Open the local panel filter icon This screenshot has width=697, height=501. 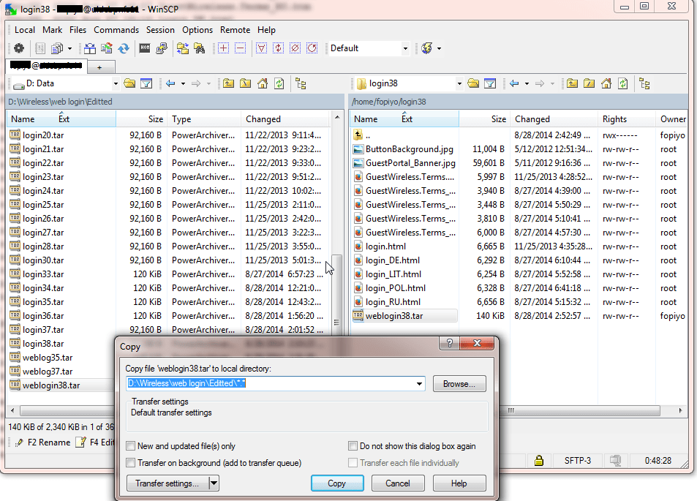pos(146,83)
